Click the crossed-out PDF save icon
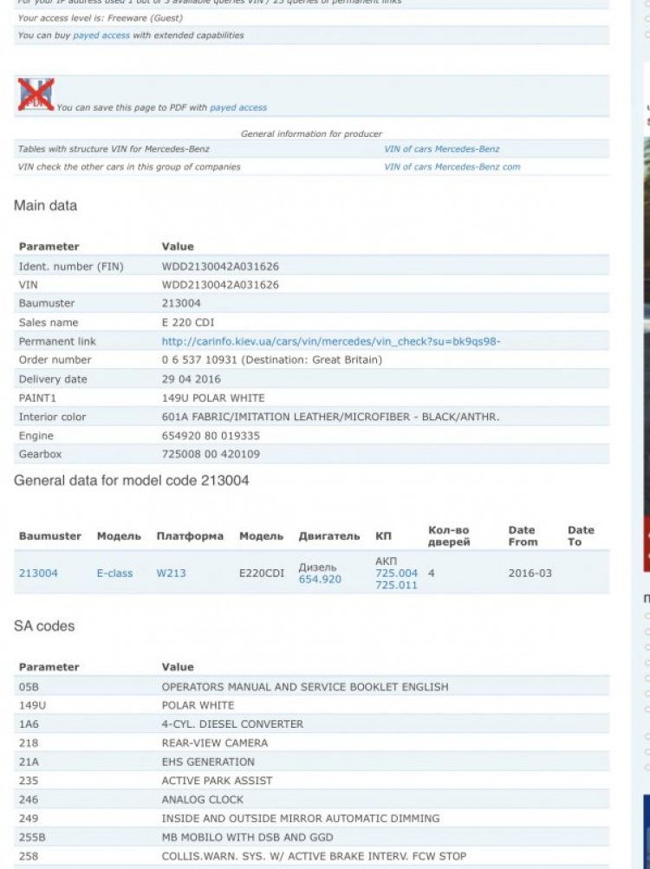Viewport: 650px width, 869px height. click(x=36, y=94)
